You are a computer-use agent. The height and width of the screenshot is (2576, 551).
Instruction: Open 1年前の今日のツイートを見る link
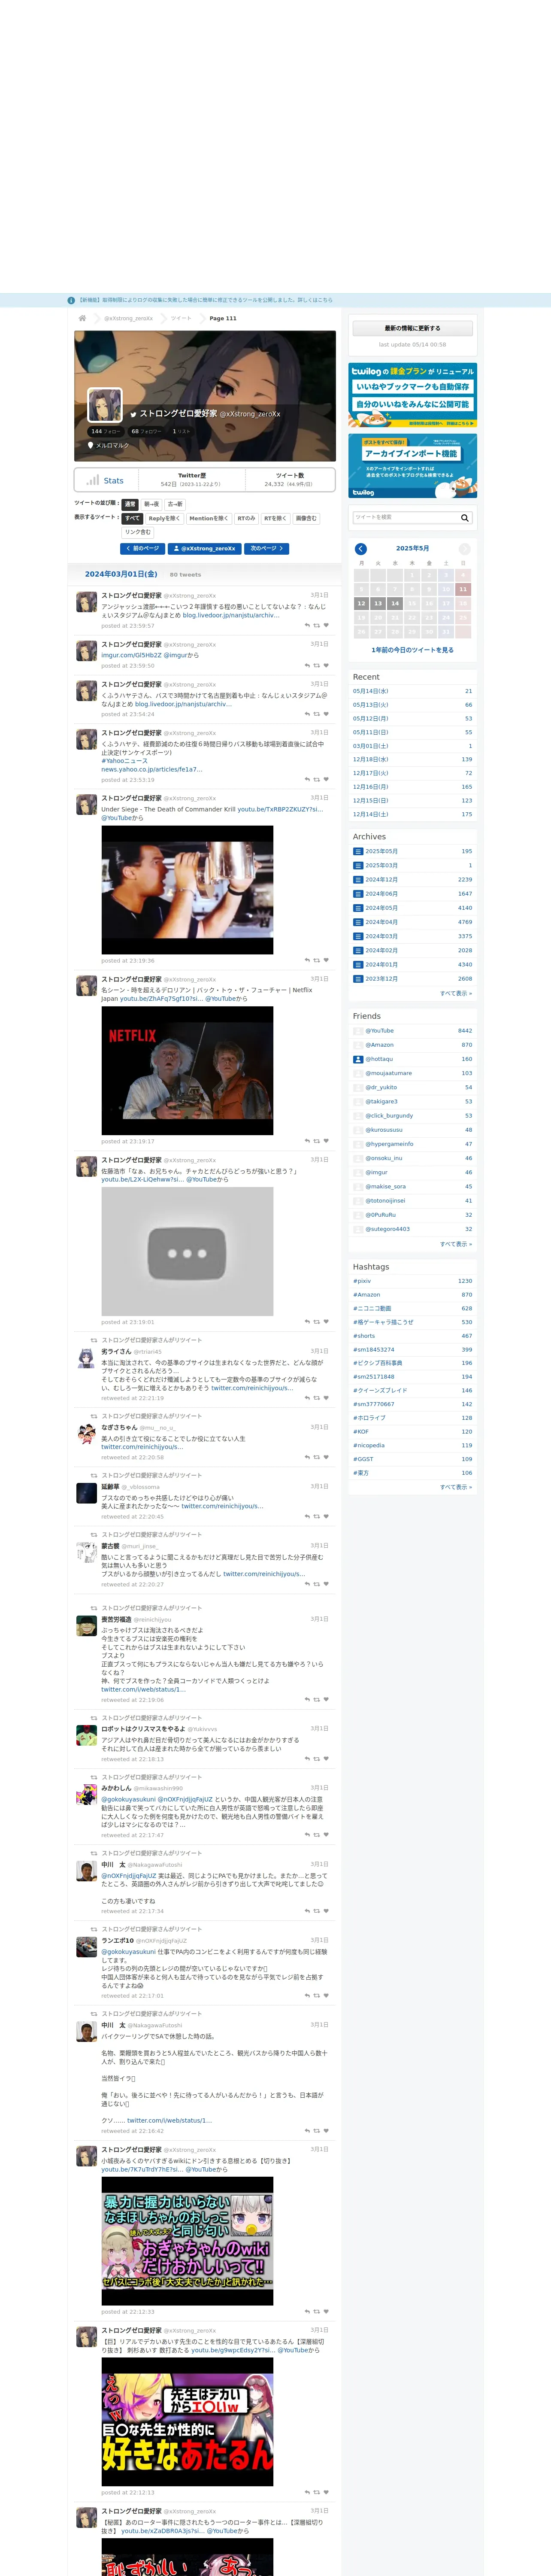(x=412, y=650)
